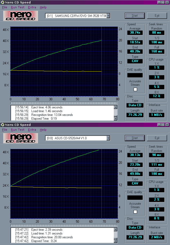Screen dimensions: 170x245
Task: Click progress bar below Samsung graph
Action: pyautogui.click(x=64, y=103)
